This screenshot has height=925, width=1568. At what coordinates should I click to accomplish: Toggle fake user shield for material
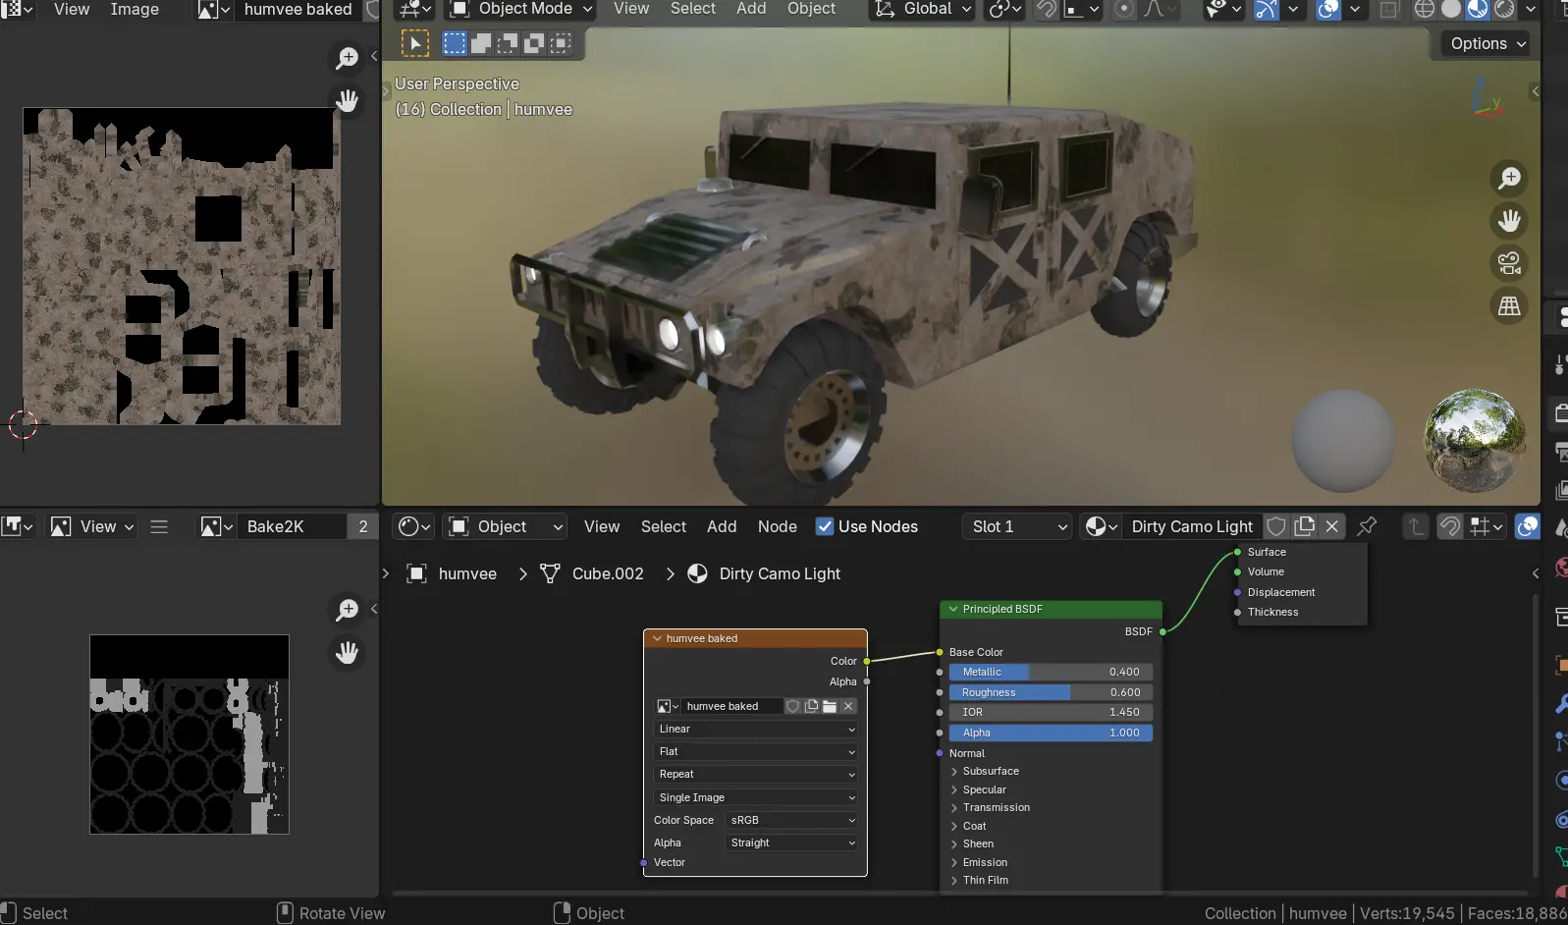pos(1276,526)
